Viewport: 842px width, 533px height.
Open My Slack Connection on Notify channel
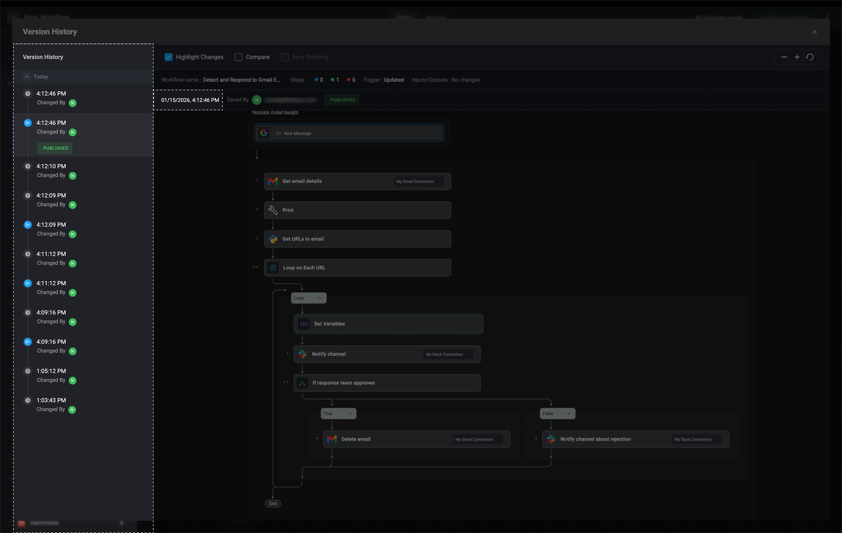click(448, 355)
